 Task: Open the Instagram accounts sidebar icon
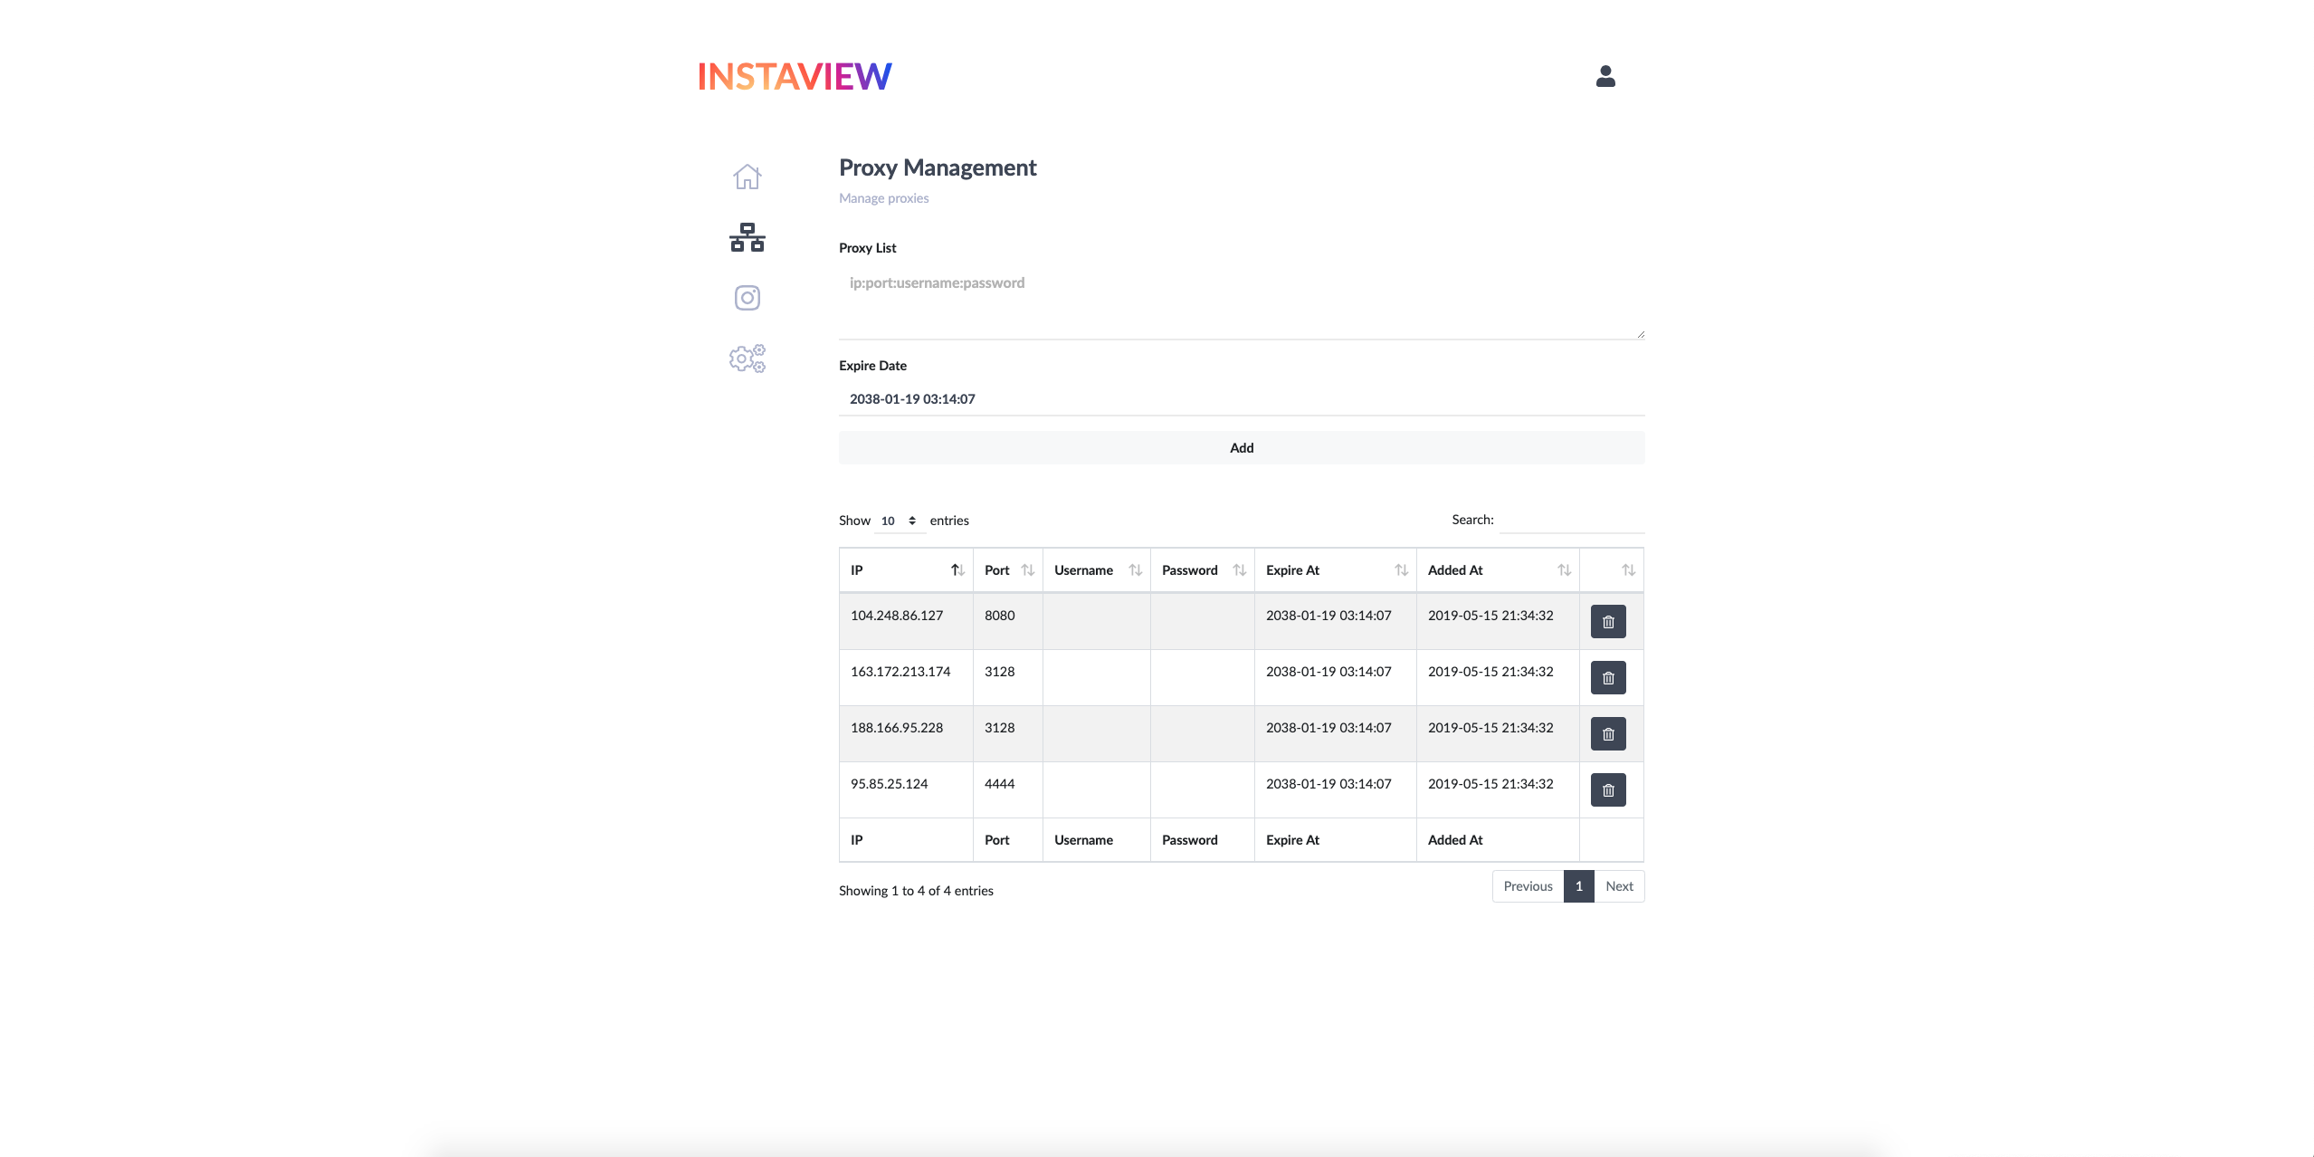(x=747, y=298)
